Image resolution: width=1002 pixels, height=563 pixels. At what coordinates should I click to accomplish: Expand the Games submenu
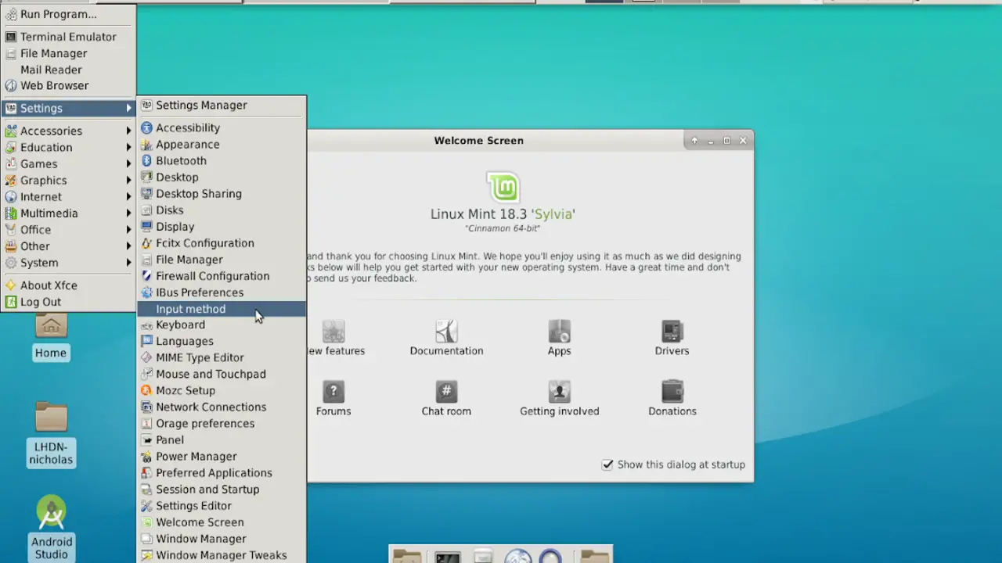tap(68, 163)
